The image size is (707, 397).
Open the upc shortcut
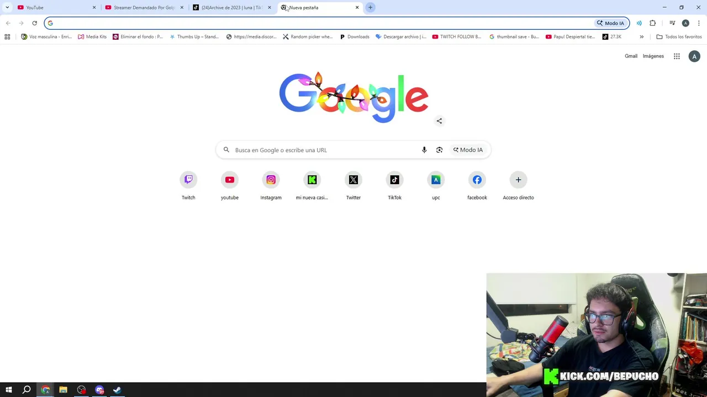[x=436, y=186]
